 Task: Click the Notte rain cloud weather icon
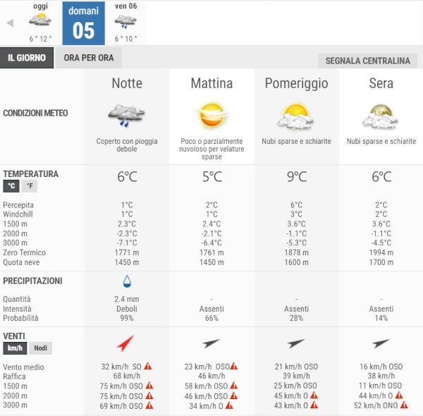click(127, 114)
